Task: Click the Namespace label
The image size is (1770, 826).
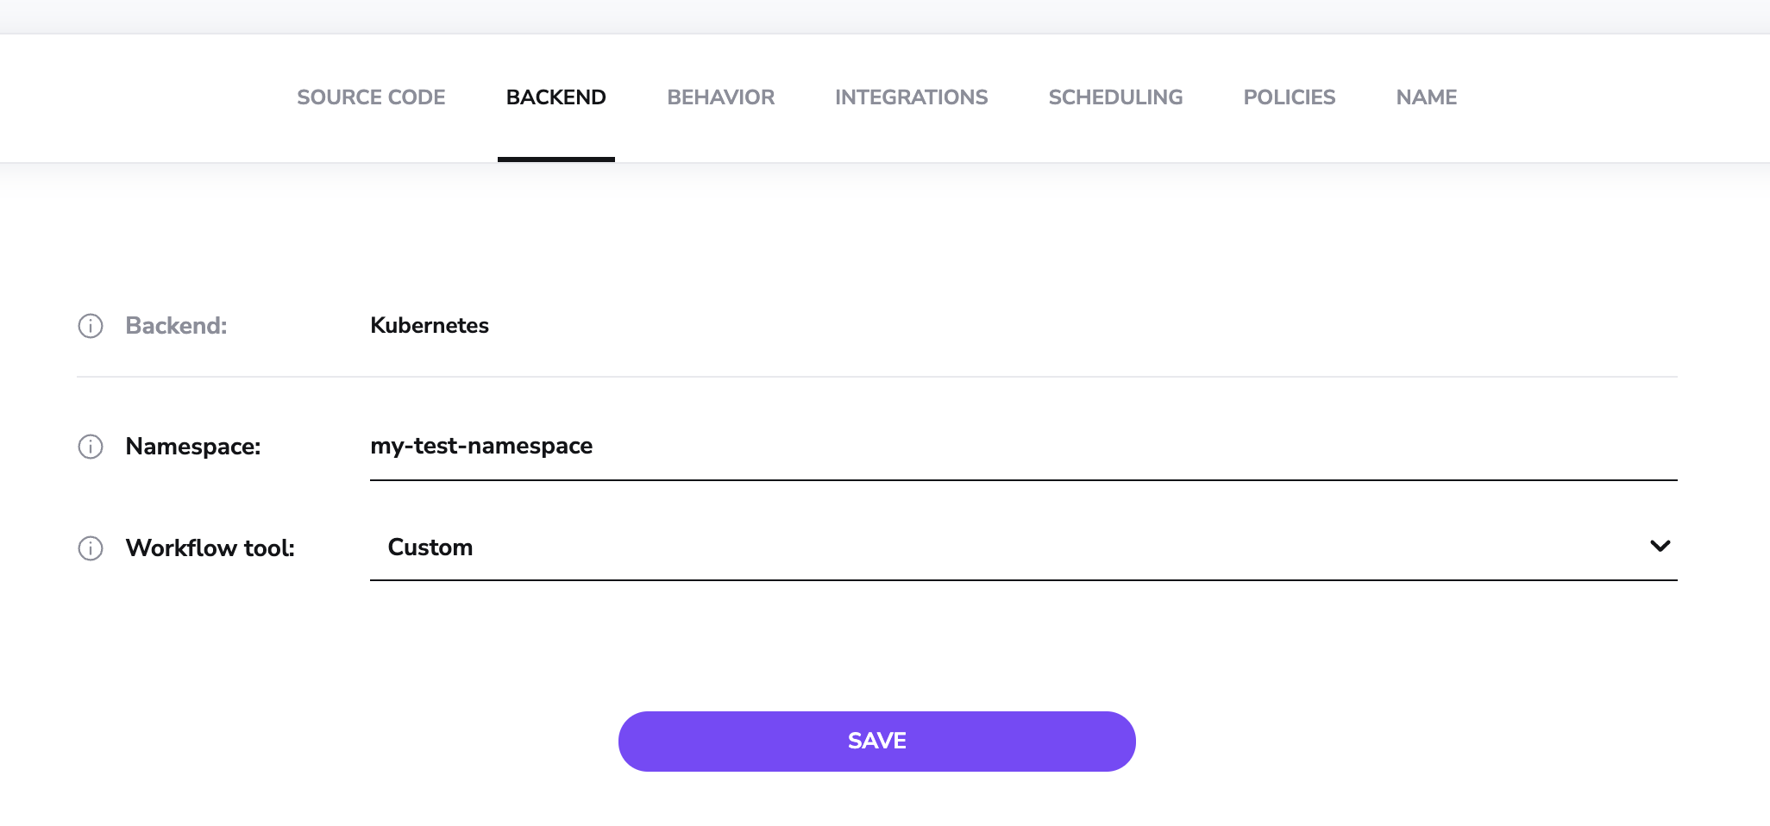Action: (193, 447)
